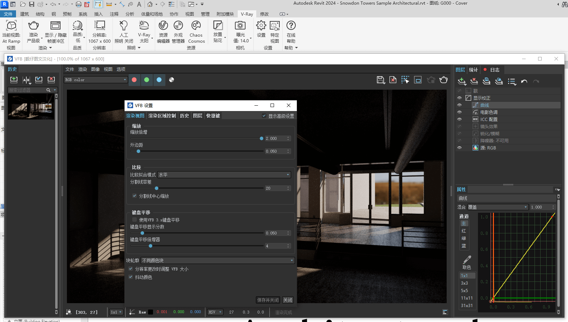Click the 关闭 button in VFB settings

click(288, 300)
